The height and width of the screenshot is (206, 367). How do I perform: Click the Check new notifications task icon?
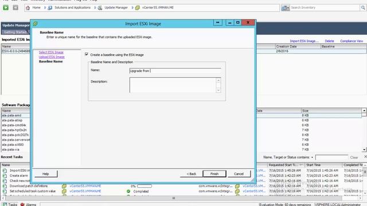click(5, 181)
